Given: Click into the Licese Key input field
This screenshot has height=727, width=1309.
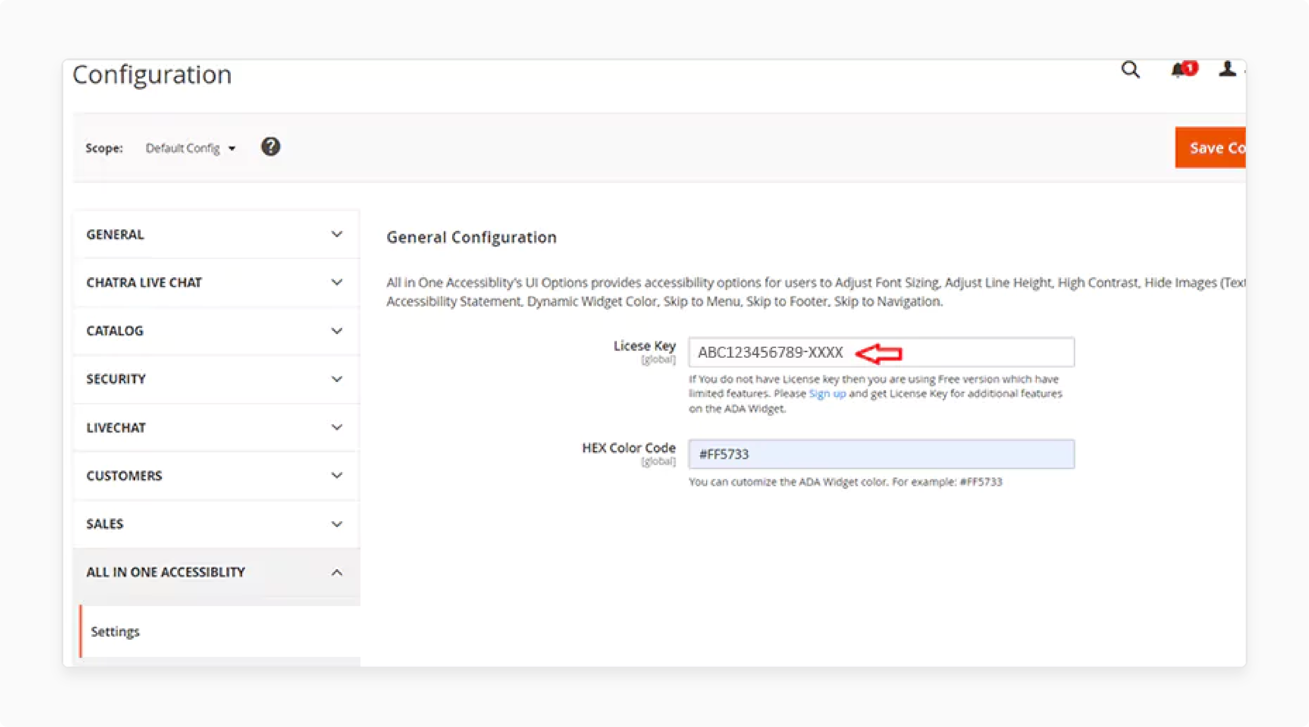Looking at the screenshot, I should (881, 352).
